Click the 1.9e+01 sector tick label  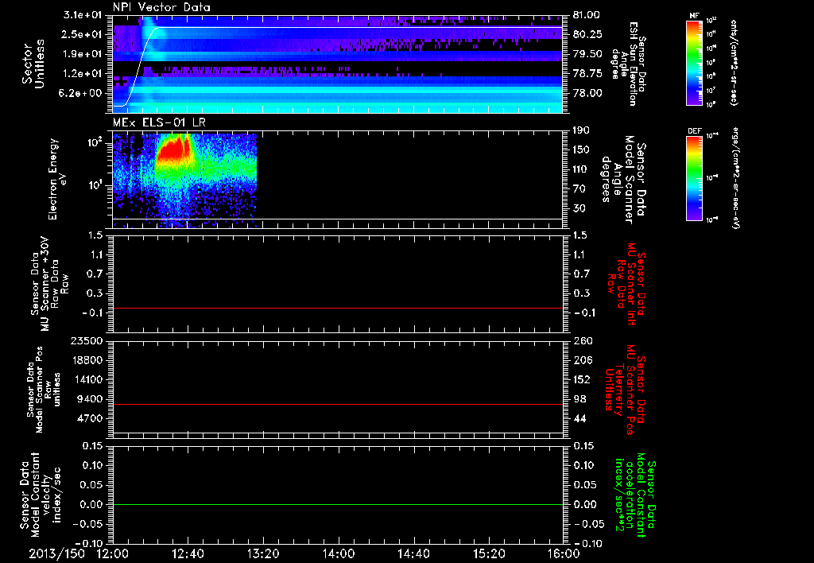tap(83, 54)
